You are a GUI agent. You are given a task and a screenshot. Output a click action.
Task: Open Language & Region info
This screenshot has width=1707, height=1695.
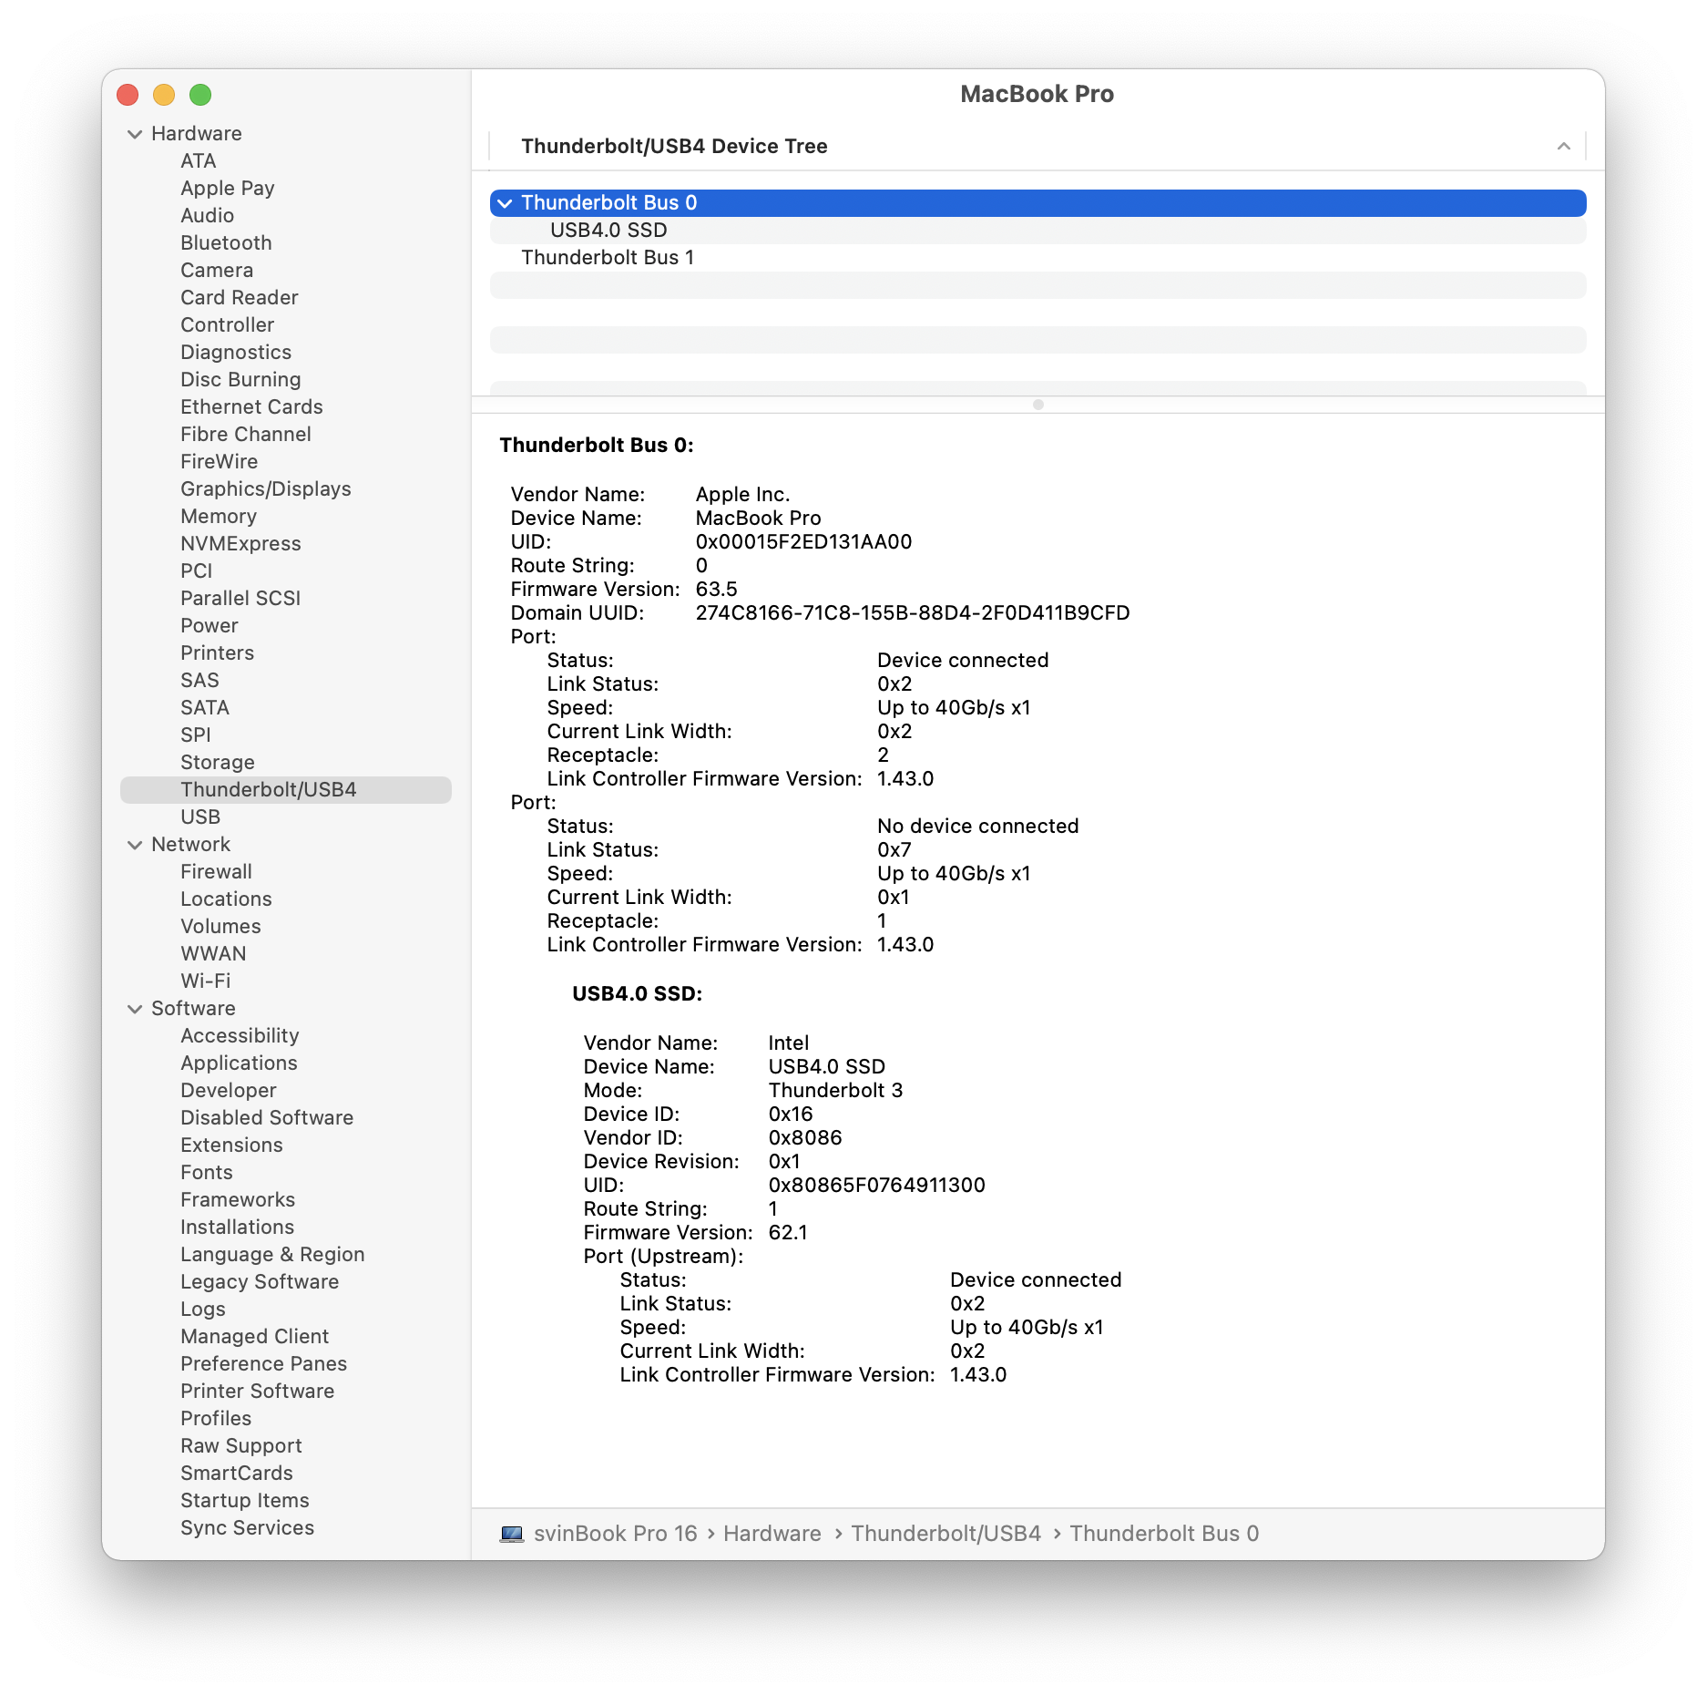click(272, 1255)
